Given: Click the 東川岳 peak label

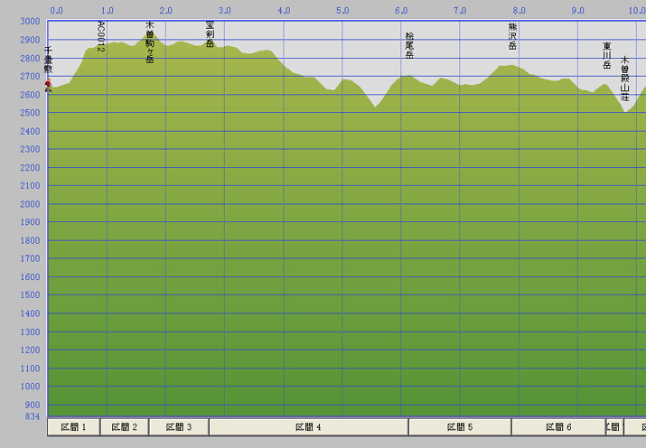Looking at the screenshot, I should click(607, 55).
